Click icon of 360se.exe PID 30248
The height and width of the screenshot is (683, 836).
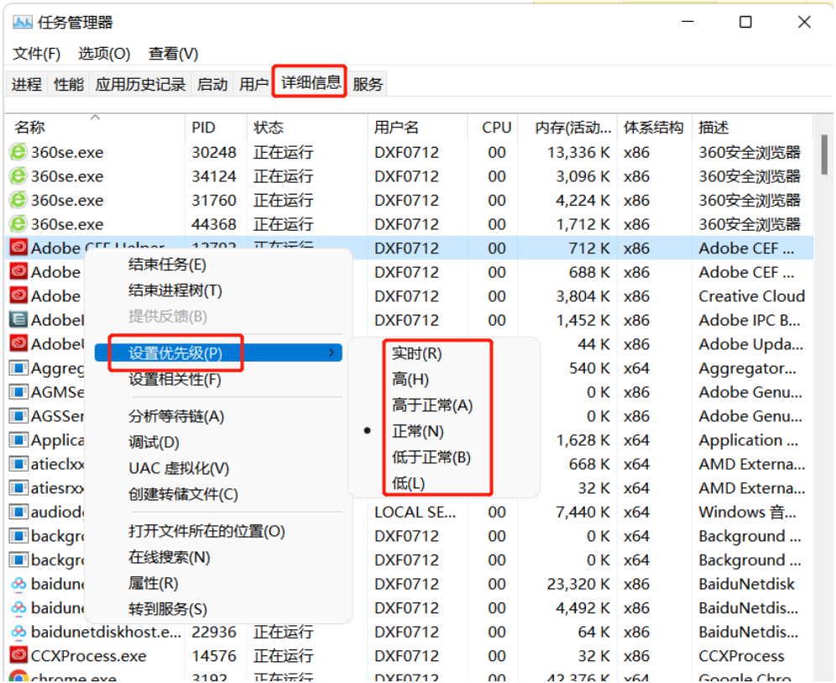[x=18, y=152]
